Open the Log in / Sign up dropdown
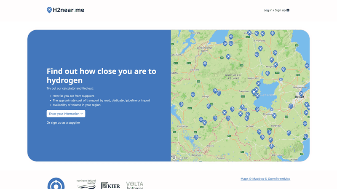 [x=276, y=10]
